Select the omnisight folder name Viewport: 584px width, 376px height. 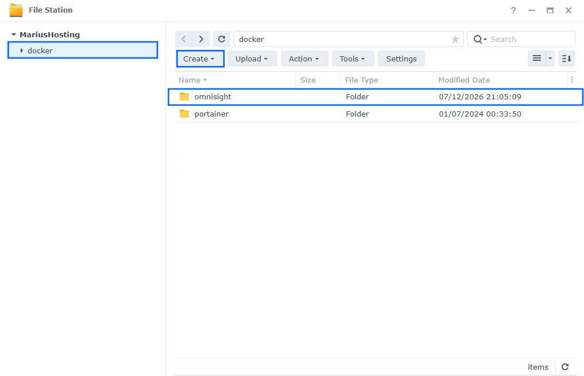pyautogui.click(x=212, y=97)
